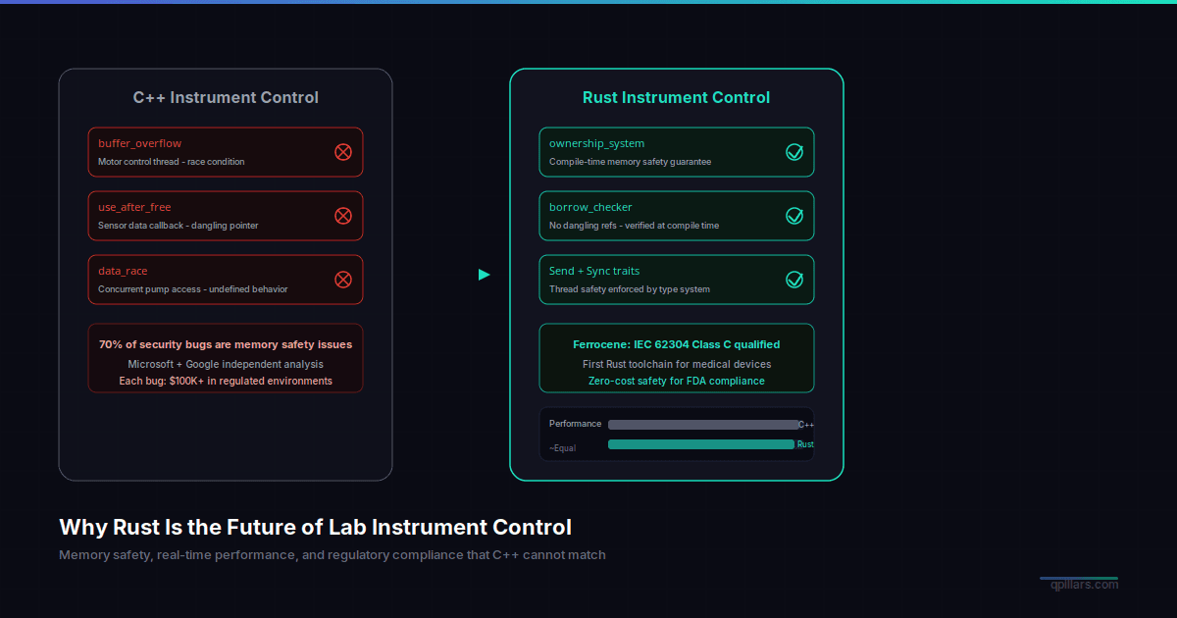Click the error icon next to use_after_free
Screen dimensions: 1177x618
pos(343,216)
